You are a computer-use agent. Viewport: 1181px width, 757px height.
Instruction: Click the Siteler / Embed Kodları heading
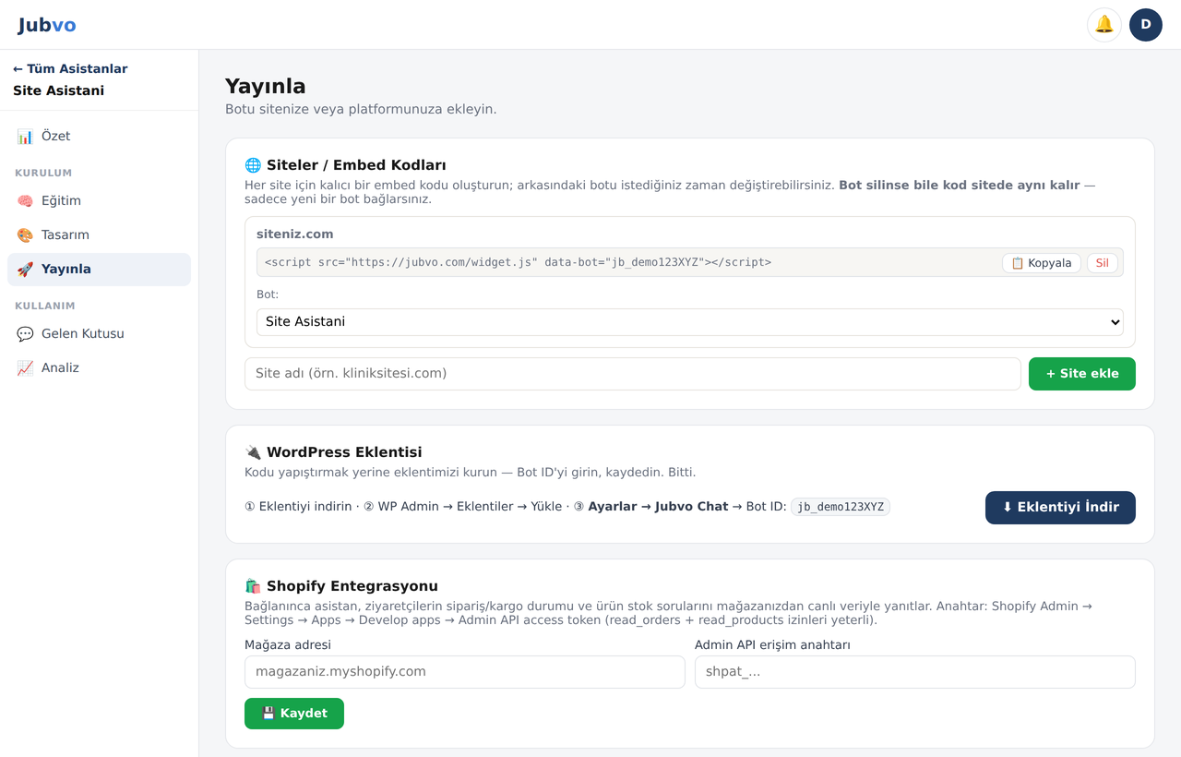click(356, 165)
